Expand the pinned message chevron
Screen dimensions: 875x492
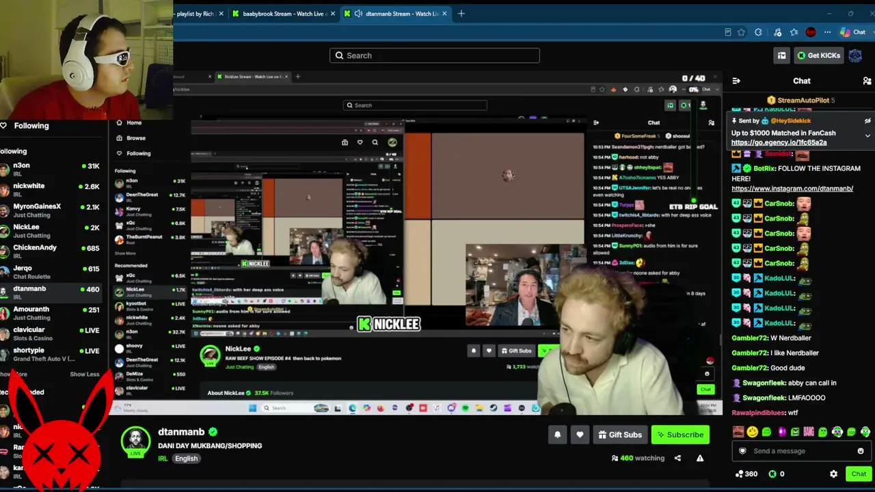click(x=867, y=135)
